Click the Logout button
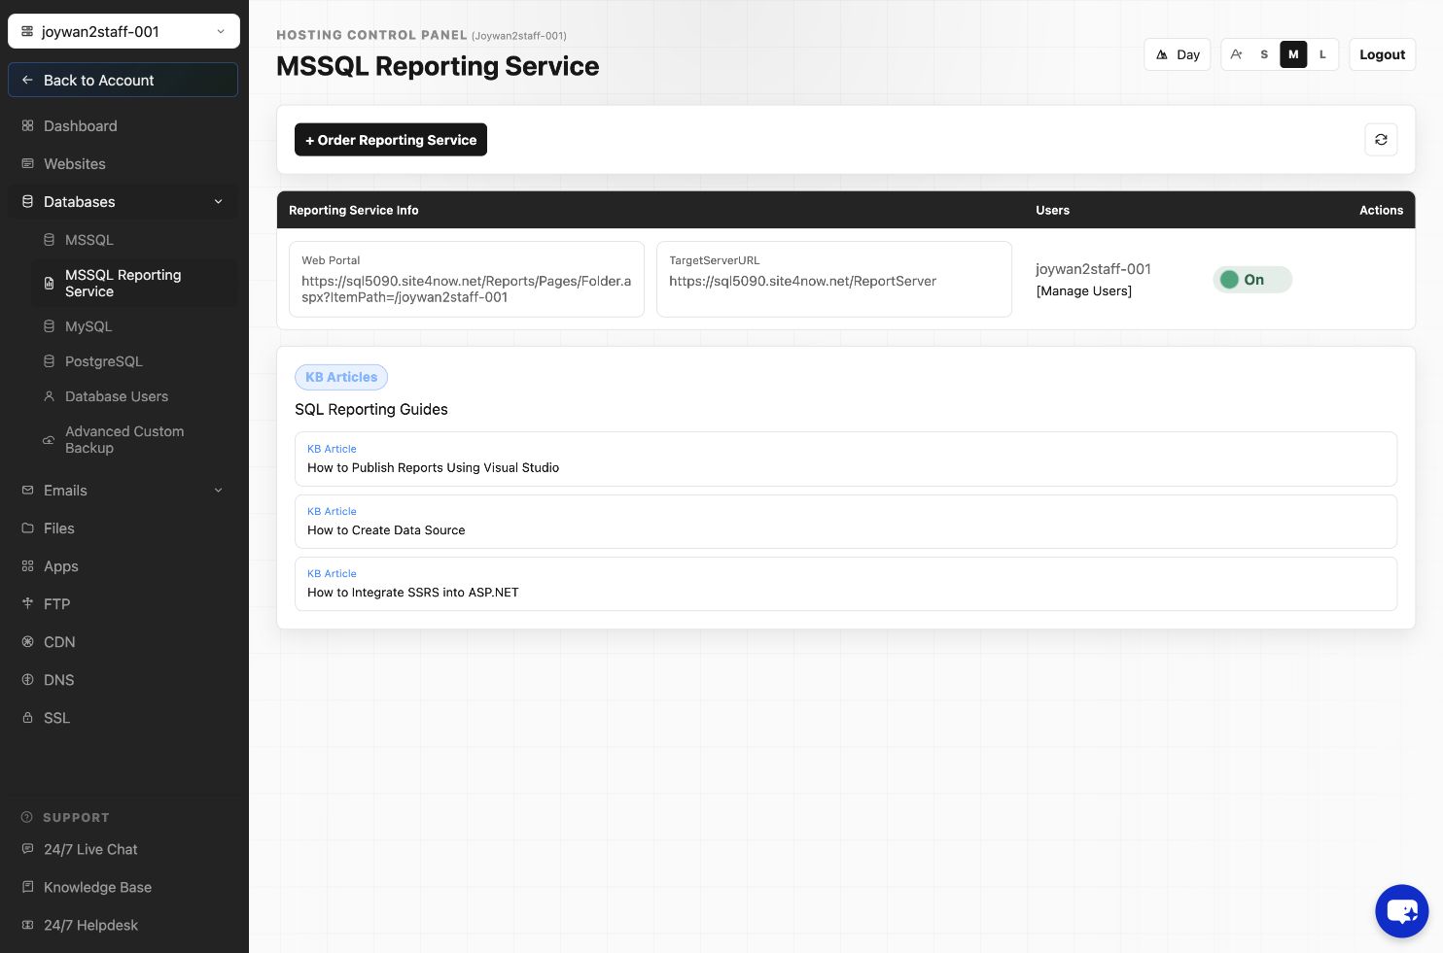The image size is (1443, 953). [x=1382, y=54]
